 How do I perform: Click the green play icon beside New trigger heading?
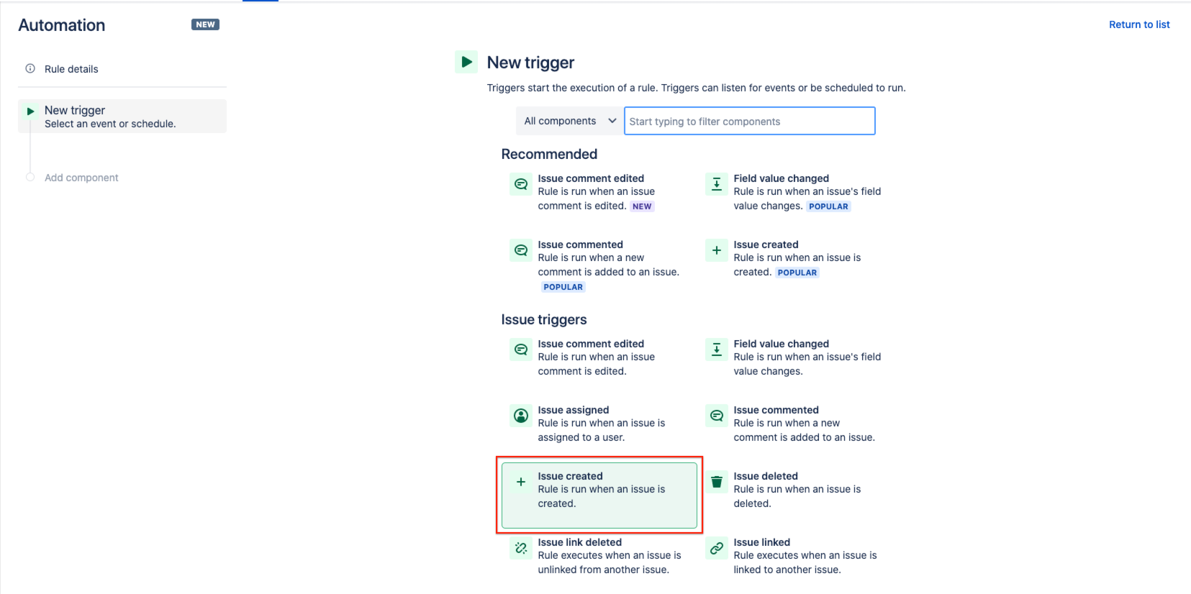pyautogui.click(x=466, y=62)
